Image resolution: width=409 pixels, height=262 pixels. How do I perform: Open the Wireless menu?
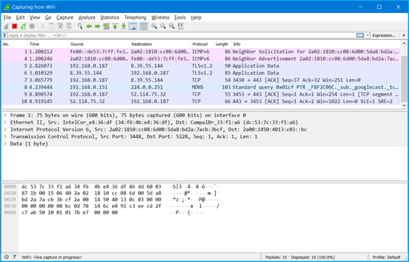click(x=160, y=18)
